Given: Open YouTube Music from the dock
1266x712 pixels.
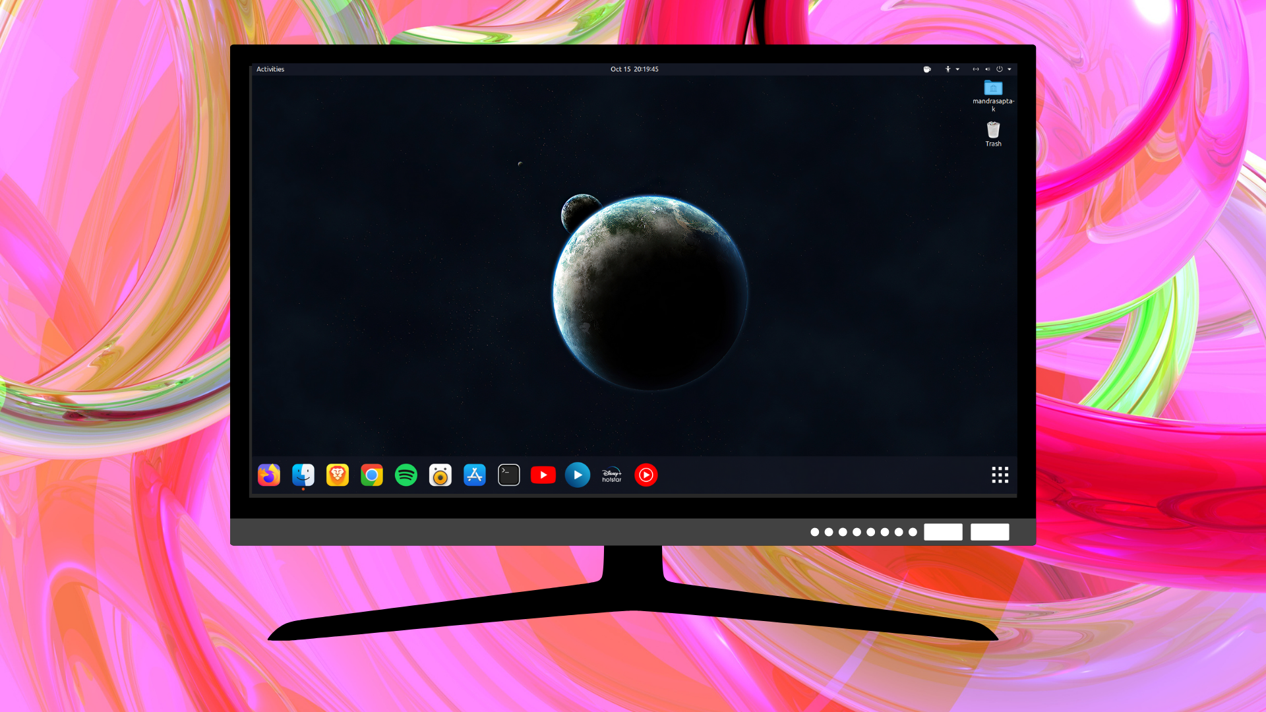Looking at the screenshot, I should [x=646, y=475].
